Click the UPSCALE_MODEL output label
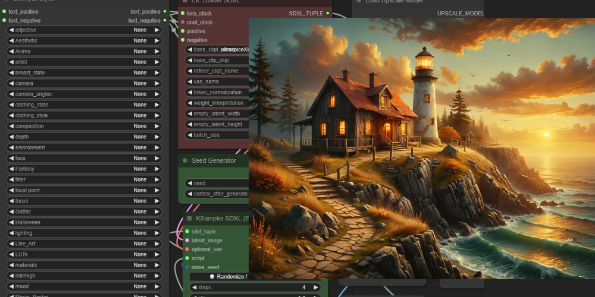Screen dimensions: 595x297 coord(461,14)
